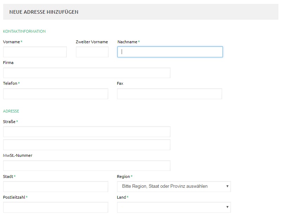Click the Kontaktinformation section heading

click(x=24, y=31)
